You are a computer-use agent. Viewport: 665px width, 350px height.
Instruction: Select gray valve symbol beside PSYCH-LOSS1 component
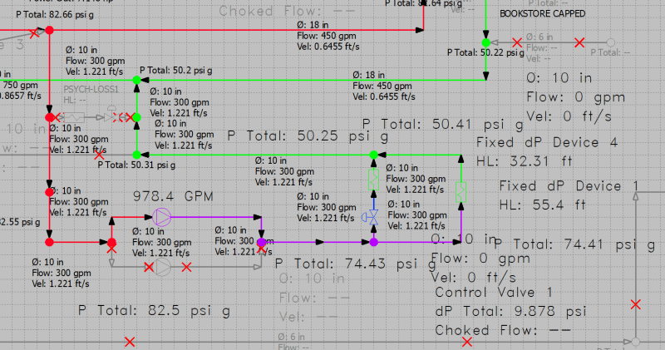pyautogui.click(x=111, y=115)
